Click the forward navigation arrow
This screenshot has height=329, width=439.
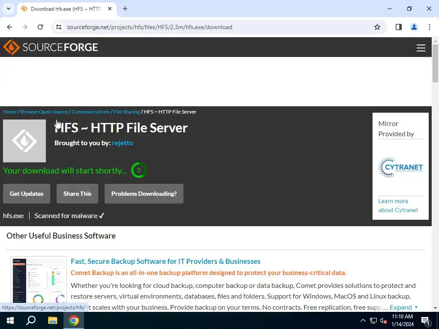pyautogui.click(x=25, y=27)
